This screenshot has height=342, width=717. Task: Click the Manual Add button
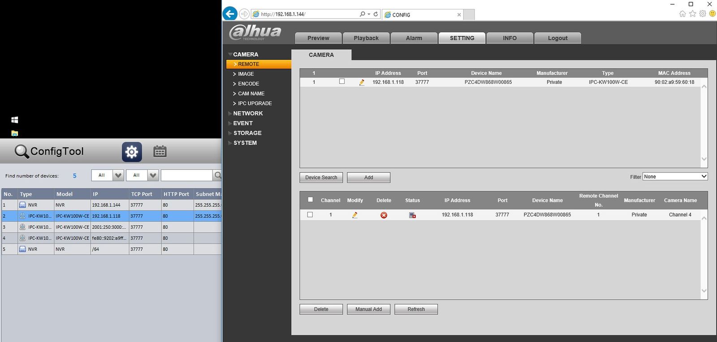(x=368, y=309)
